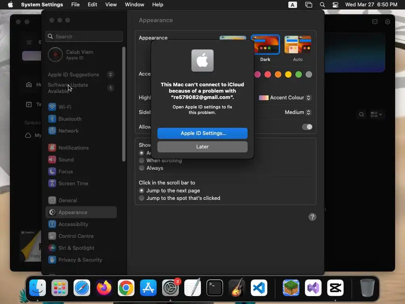Image resolution: width=405 pixels, height=304 pixels.
Task: Open Launchpad from the Dock
Action: tap(60, 288)
